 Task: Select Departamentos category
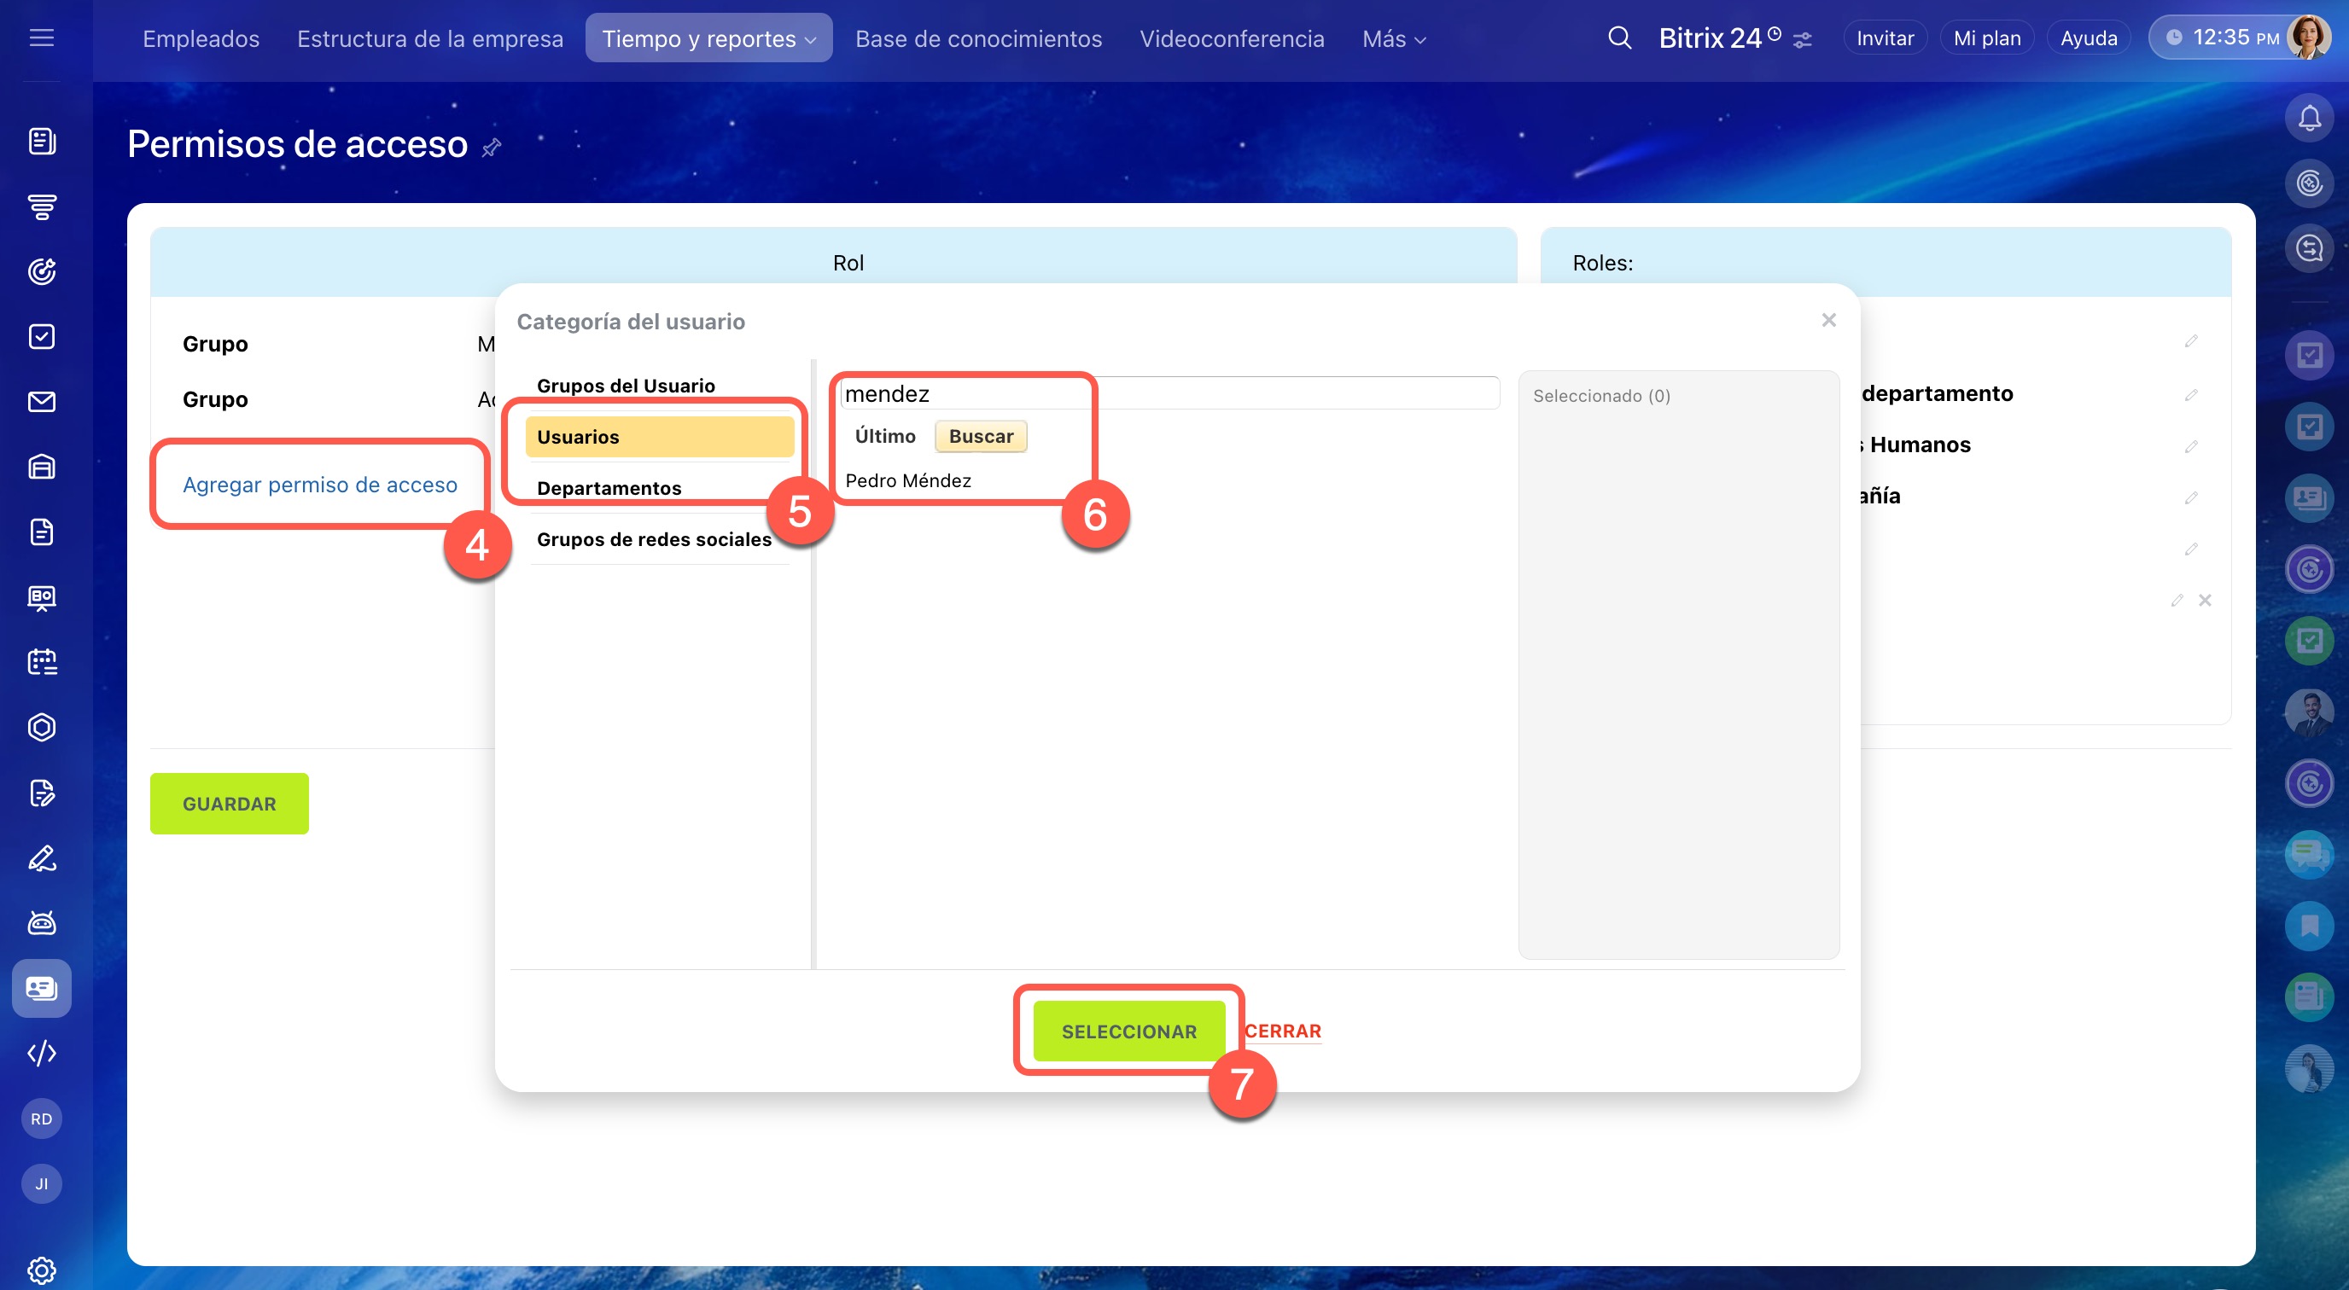609,488
